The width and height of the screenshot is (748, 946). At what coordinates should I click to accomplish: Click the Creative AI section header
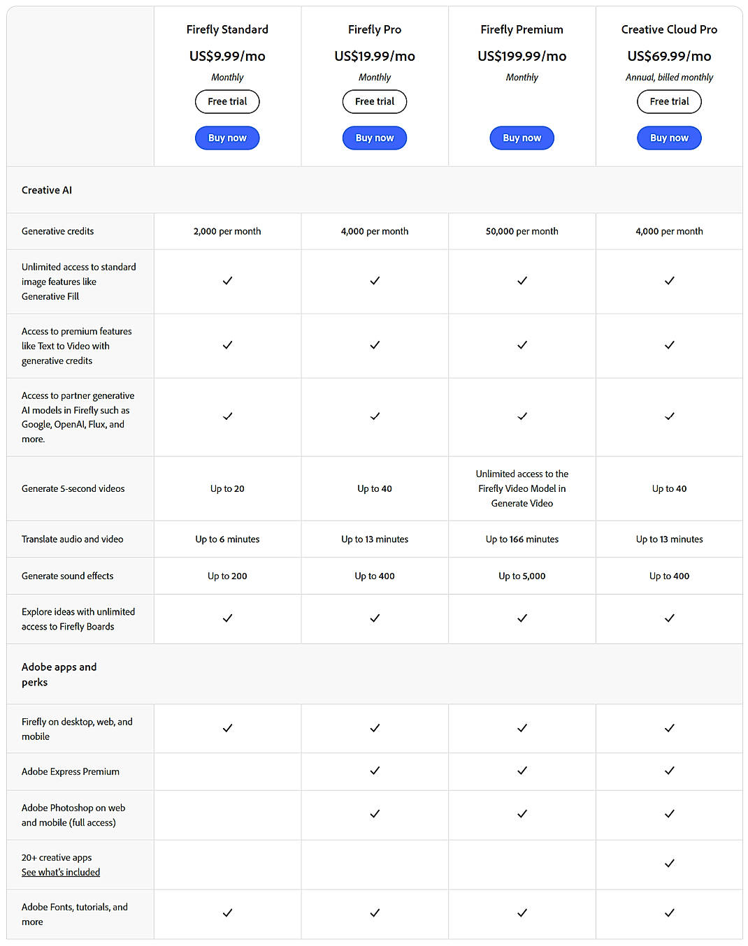coord(47,189)
